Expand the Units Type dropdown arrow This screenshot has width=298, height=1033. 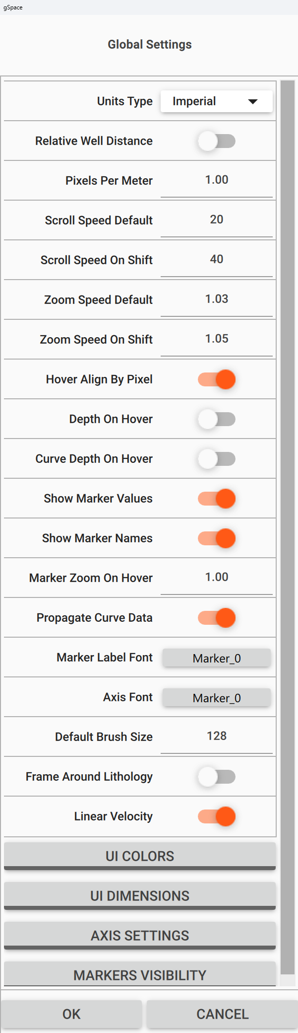click(x=254, y=101)
